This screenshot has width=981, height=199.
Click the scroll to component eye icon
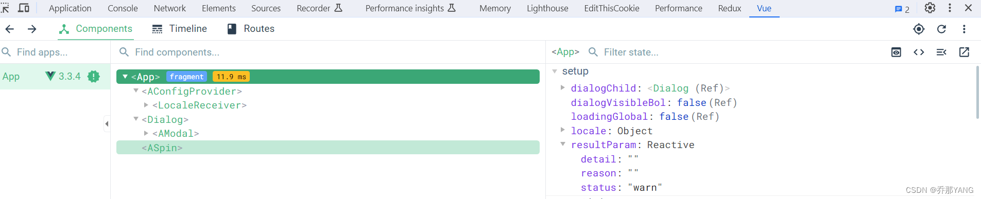pyautogui.click(x=896, y=52)
